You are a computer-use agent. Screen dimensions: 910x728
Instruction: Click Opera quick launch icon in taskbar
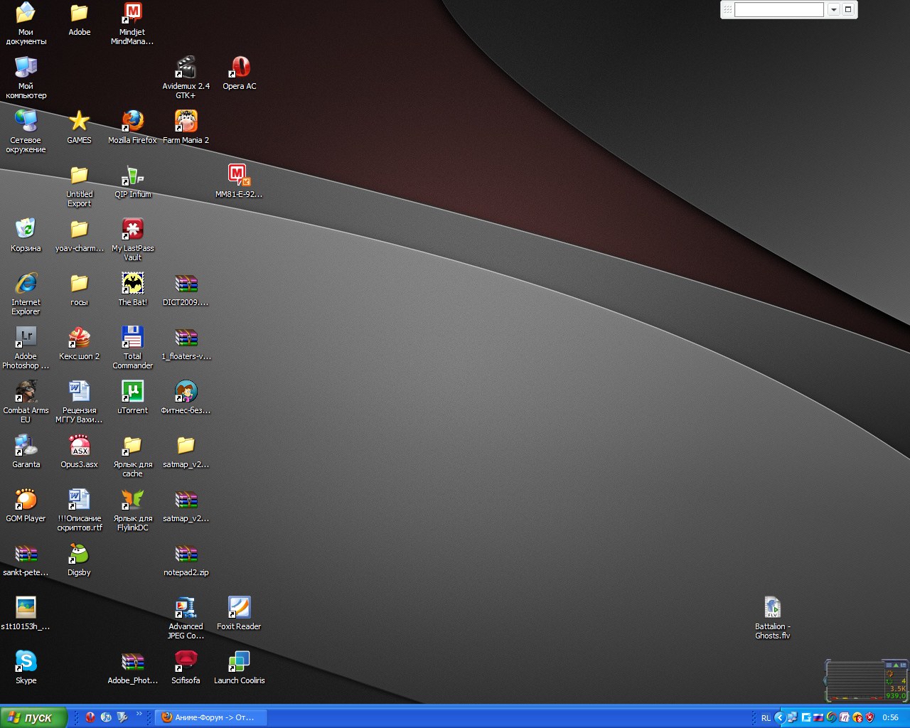pyautogui.click(x=90, y=717)
